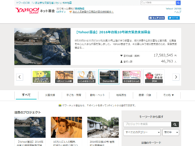Click the Yahoo! JAPAN logo
195x146 pixels.
pyautogui.click(x=27, y=11)
